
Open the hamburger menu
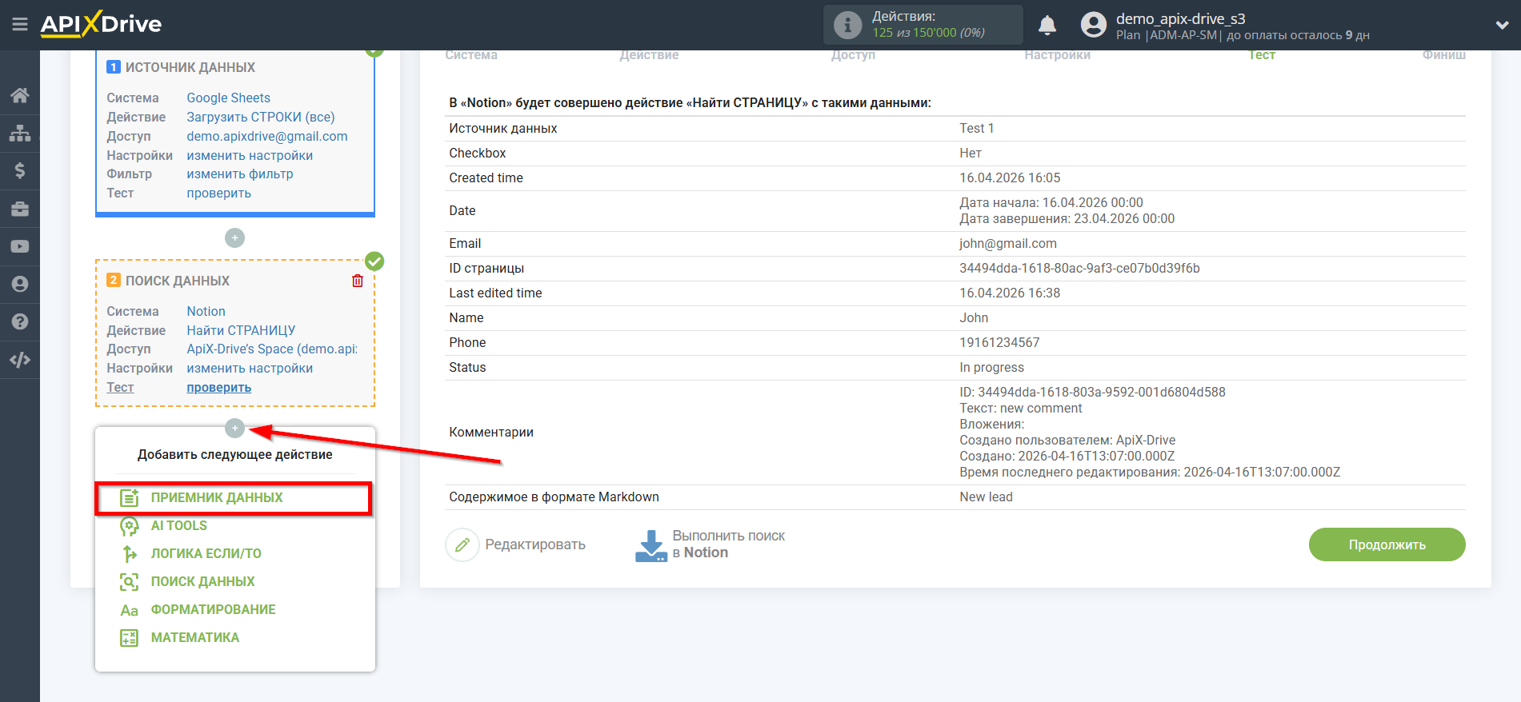click(20, 25)
